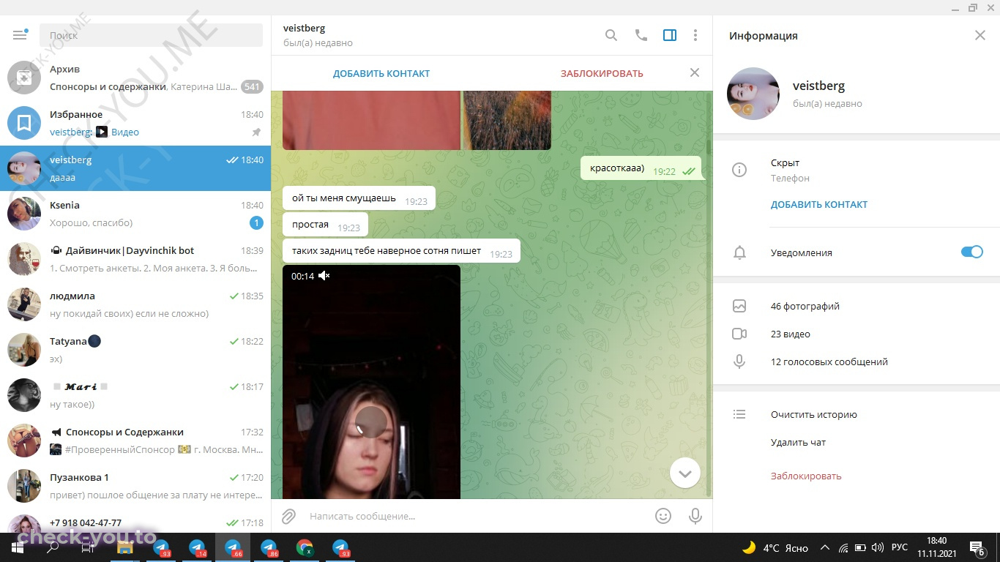Viewport: 1000px width, 562px height.
Task: Select the veistberg chat in the list
Action: [x=135, y=168]
